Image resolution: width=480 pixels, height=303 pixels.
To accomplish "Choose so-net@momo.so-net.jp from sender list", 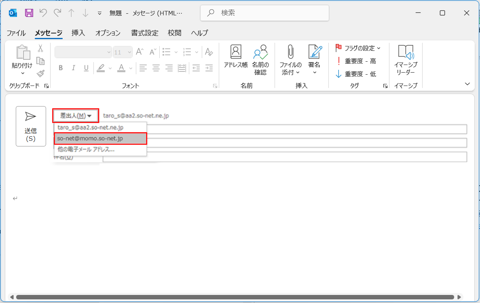I will tap(100, 138).
